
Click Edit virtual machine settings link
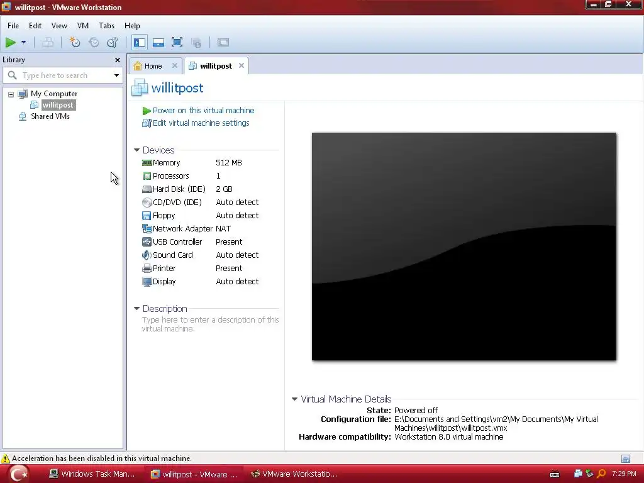[x=201, y=123]
